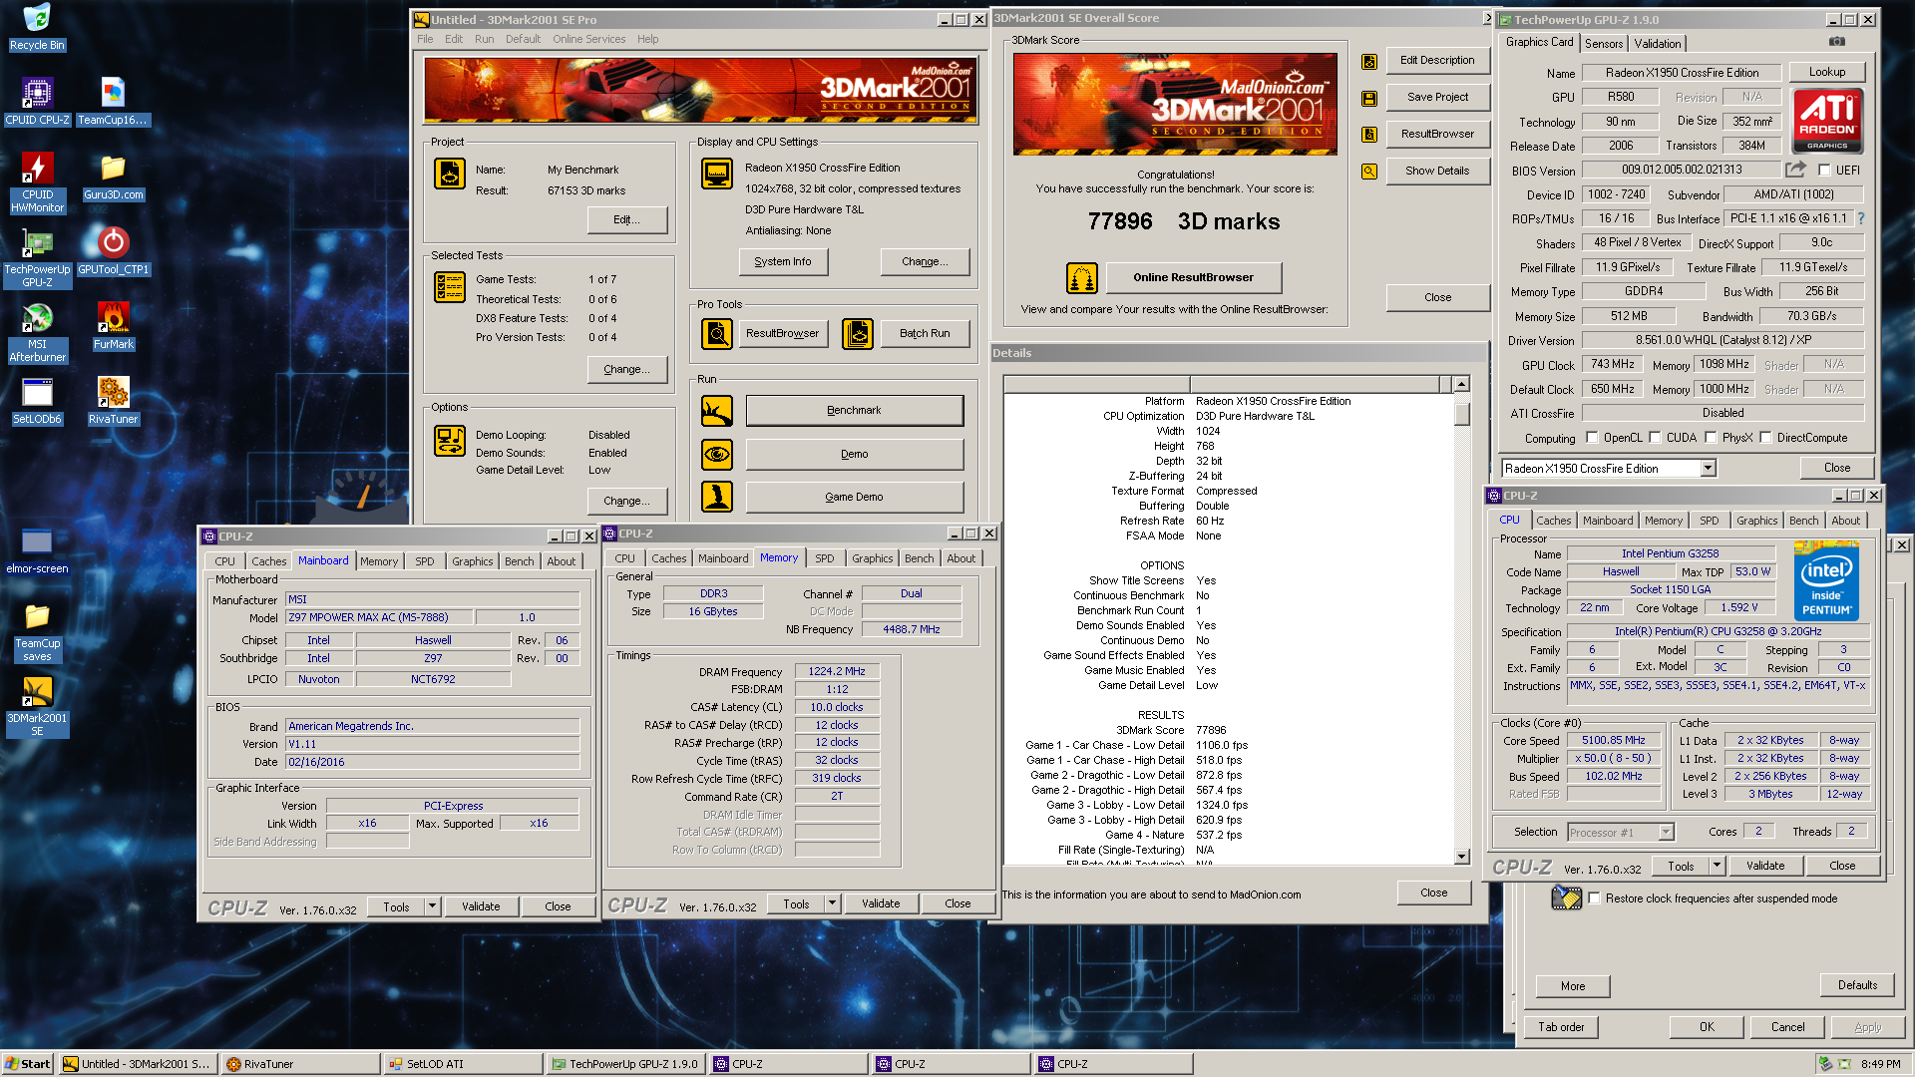This screenshot has height=1077, width=1915.
Task: Open SPD tab in CPU-Z Memory window
Action: (824, 559)
